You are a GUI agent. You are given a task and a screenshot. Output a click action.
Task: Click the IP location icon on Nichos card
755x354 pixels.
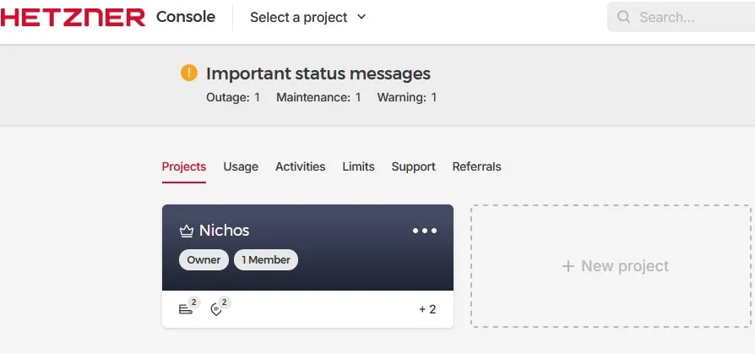tap(217, 309)
